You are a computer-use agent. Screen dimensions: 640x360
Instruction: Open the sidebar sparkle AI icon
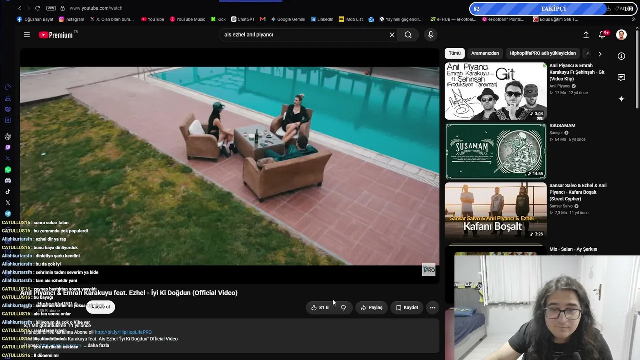pos(621,99)
